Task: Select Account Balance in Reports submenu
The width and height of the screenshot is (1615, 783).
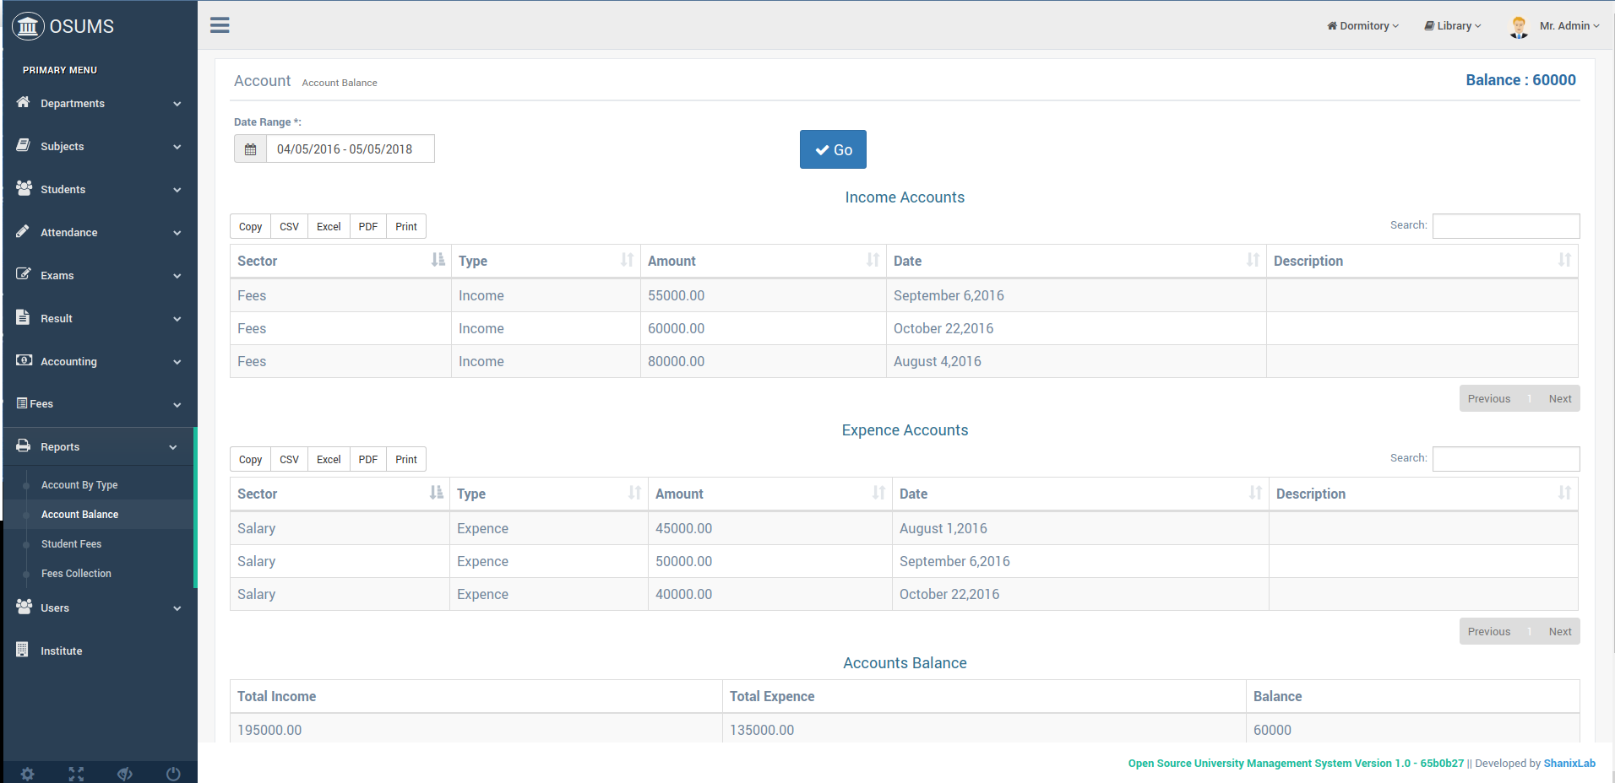Action: 79,515
